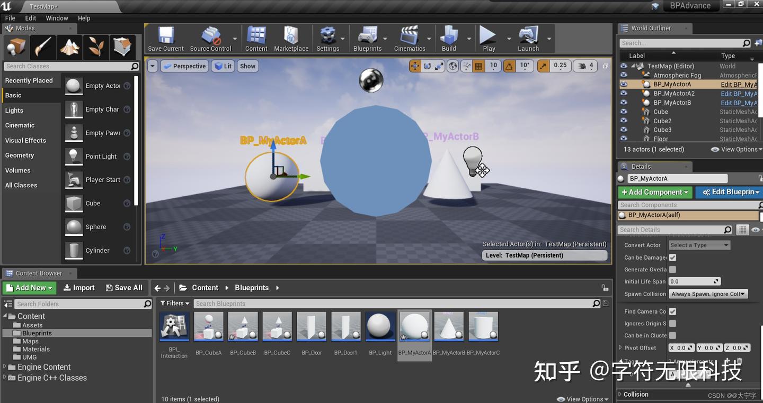This screenshot has height=403, width=763.
Task: Open the Perspective viewport dropdown
Action: click(x=184, y=66)
